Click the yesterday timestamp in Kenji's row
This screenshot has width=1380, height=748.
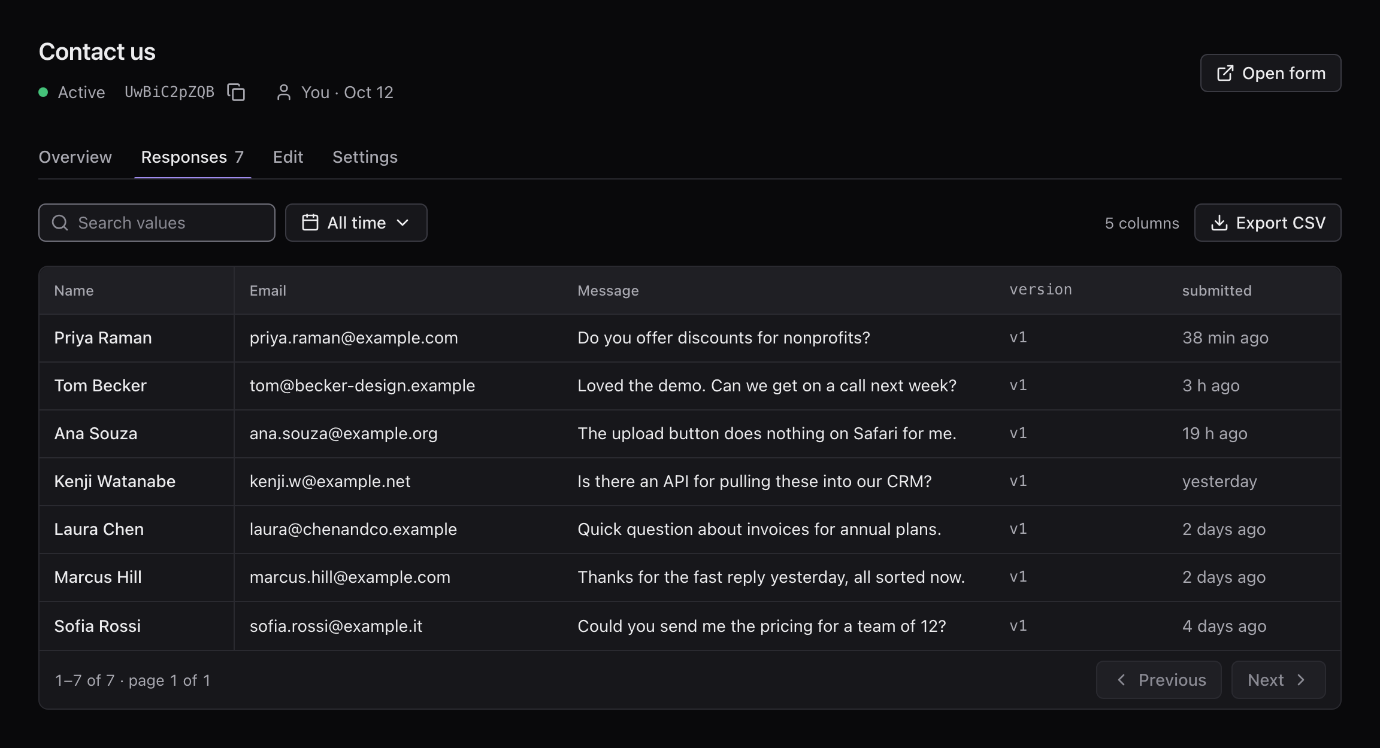click(x=1219, y=482)
